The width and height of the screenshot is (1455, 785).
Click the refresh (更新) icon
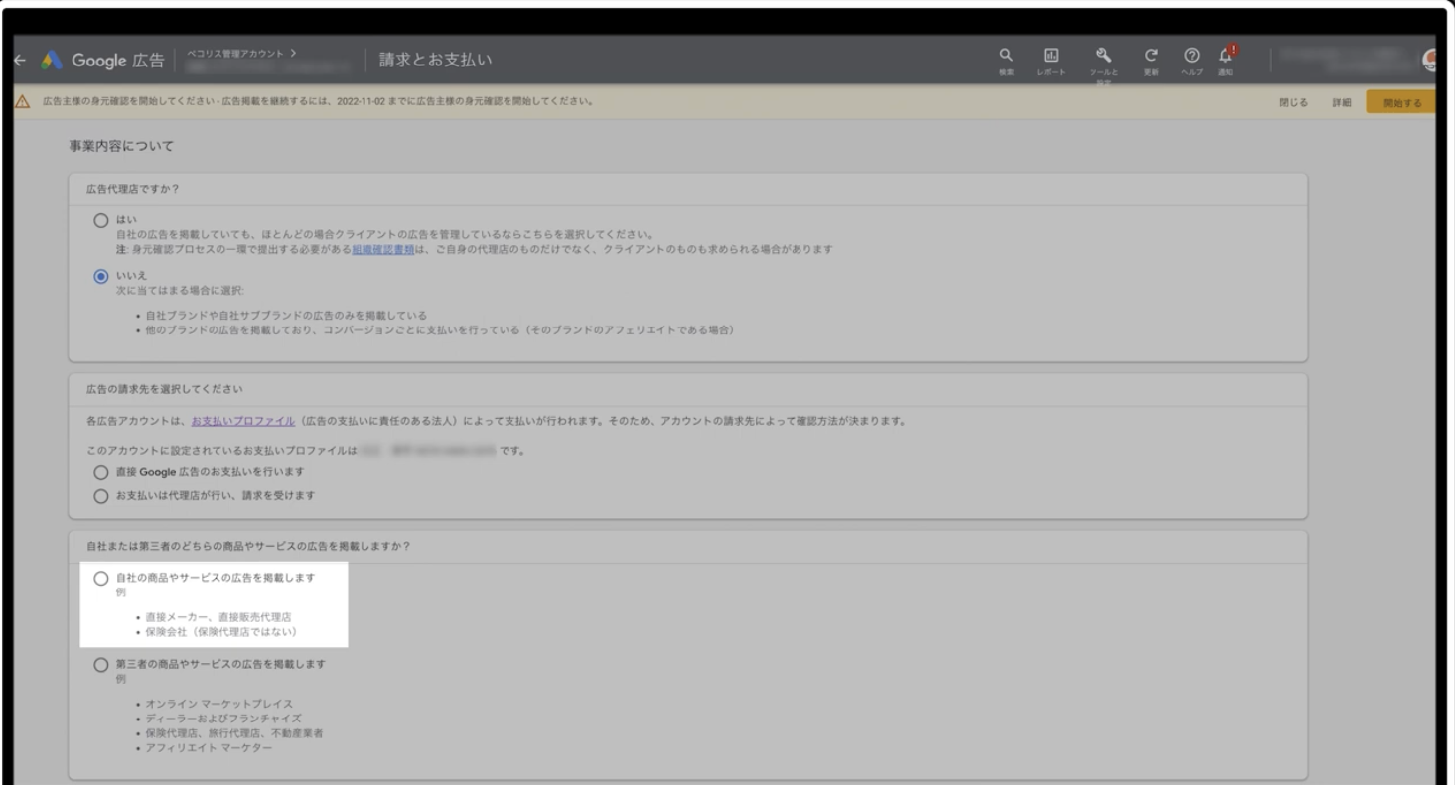(x=1151, y=57)
